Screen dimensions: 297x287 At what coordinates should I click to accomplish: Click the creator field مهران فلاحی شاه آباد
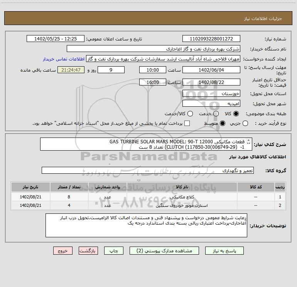point(163,59)
